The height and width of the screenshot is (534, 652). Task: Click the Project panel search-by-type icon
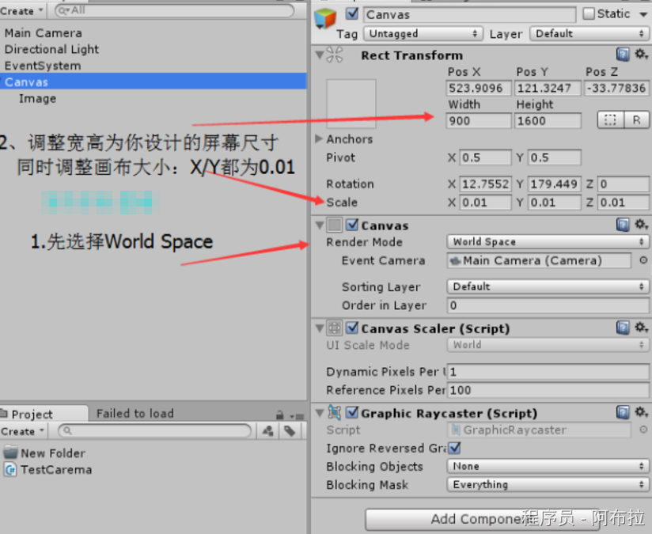point(268,431)
